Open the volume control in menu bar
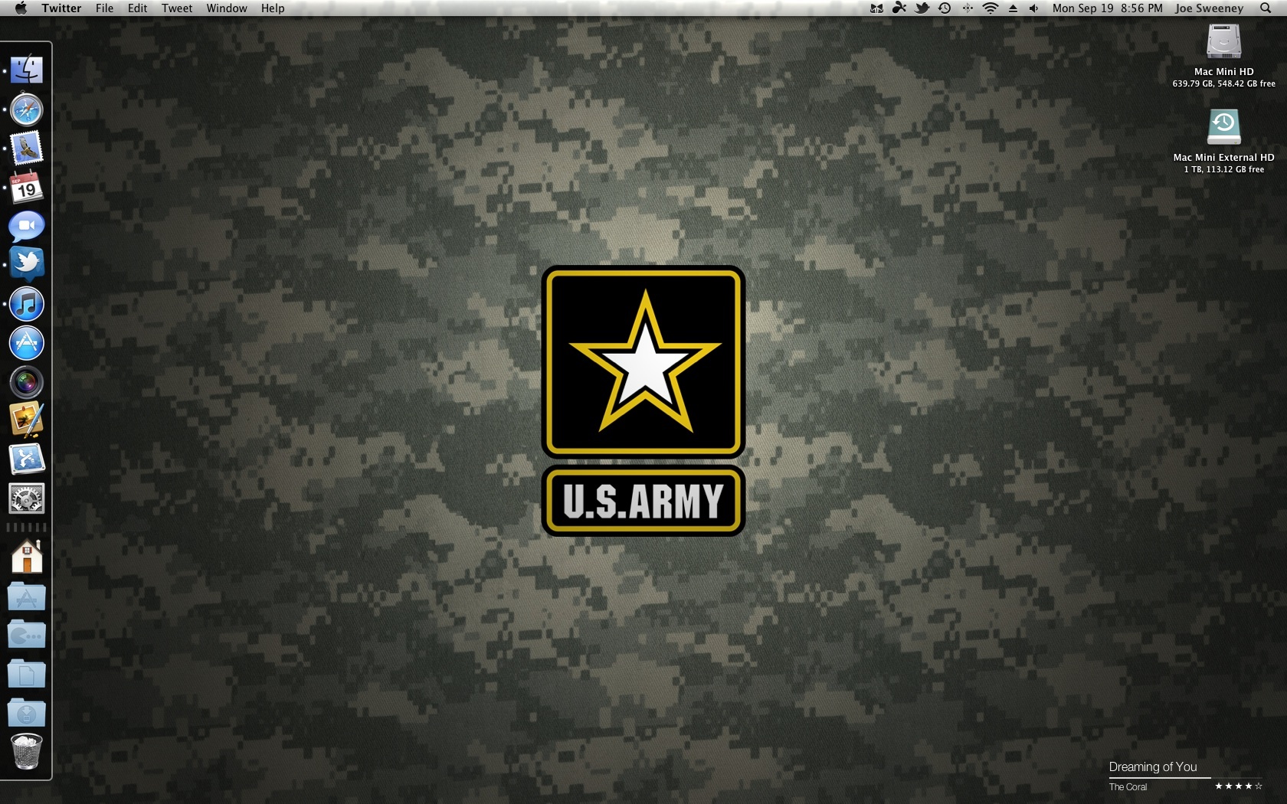 coord(1033,8)
